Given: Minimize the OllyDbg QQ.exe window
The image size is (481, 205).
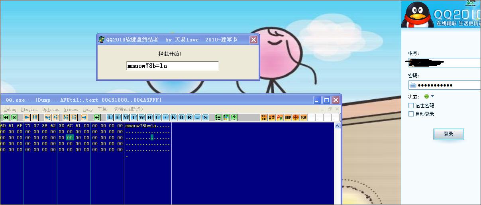Looking at the screenshot, I should 317,100.
